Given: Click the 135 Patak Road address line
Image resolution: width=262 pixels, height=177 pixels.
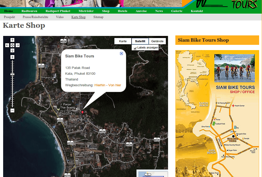Looking at the screenshot, I should [77, 68].
